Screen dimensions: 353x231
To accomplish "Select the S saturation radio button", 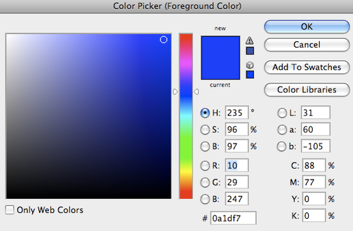I will pos(205,130).
